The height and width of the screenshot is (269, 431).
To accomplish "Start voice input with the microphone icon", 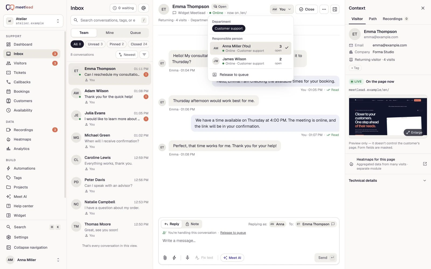I will [187, 258].
